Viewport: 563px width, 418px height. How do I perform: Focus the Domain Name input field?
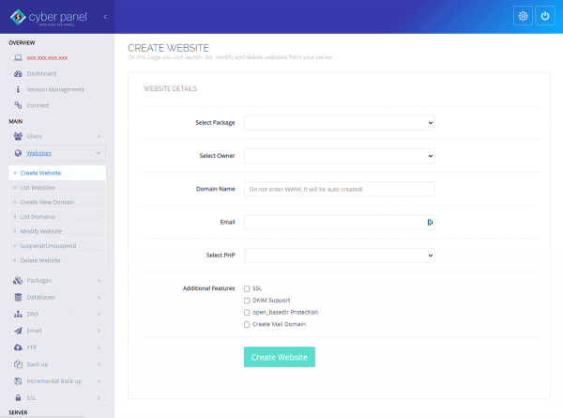340,189
